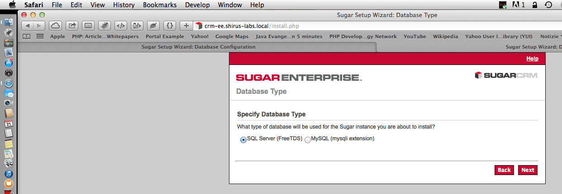Open the iCloud Tabs toolbar button
This screenshot has width=562, height=194.
pyautogui.click(x=55, y=26)
